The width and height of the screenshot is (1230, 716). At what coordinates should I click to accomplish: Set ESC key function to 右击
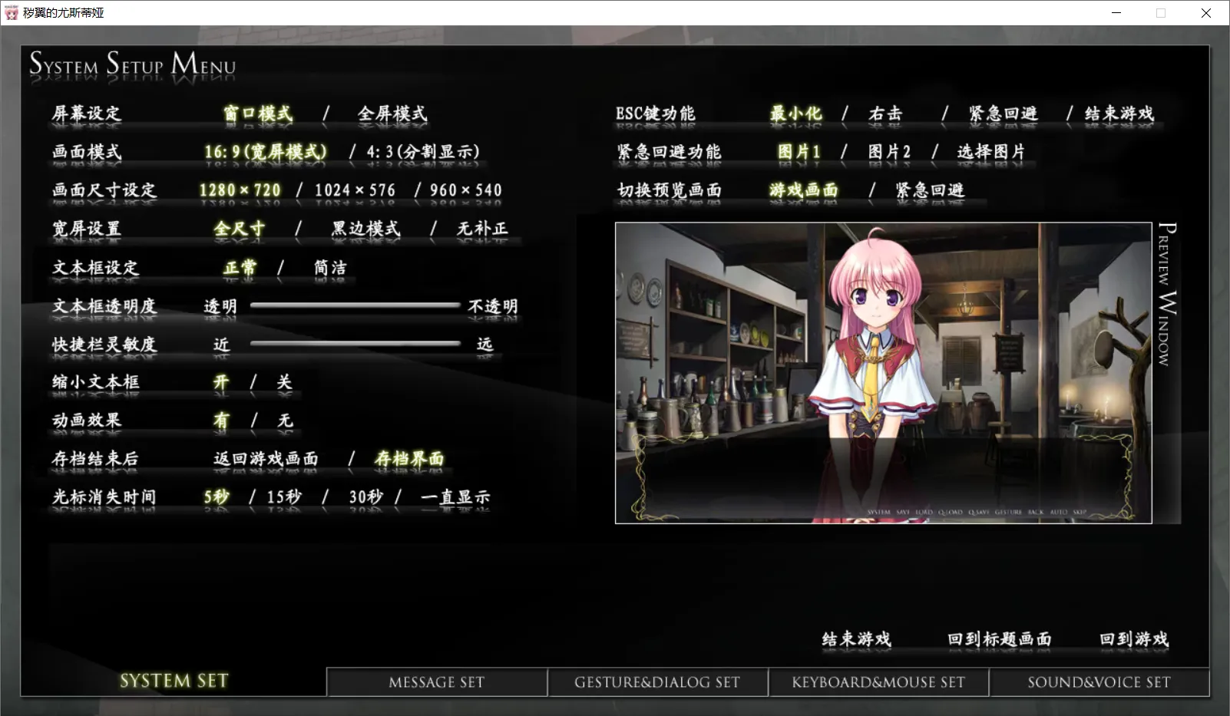pos(885,114)
